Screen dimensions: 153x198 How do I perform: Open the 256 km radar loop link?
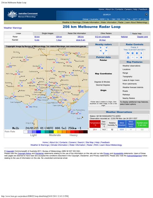pos(81,37)
